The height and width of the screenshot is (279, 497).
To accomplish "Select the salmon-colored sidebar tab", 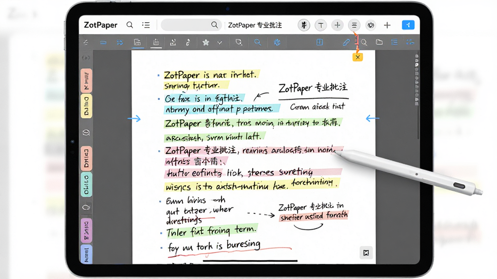I will [x=86, y=80].
